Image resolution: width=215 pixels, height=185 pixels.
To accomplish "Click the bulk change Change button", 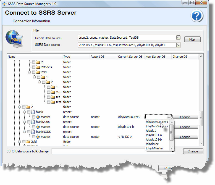I will [193, 151].
